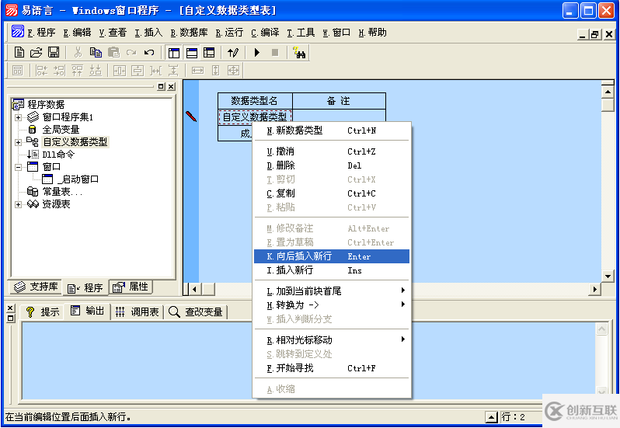The image size is (620, 428).
Task: Click the first form-layout toolbar icon
Action: (x=17, y=71)
